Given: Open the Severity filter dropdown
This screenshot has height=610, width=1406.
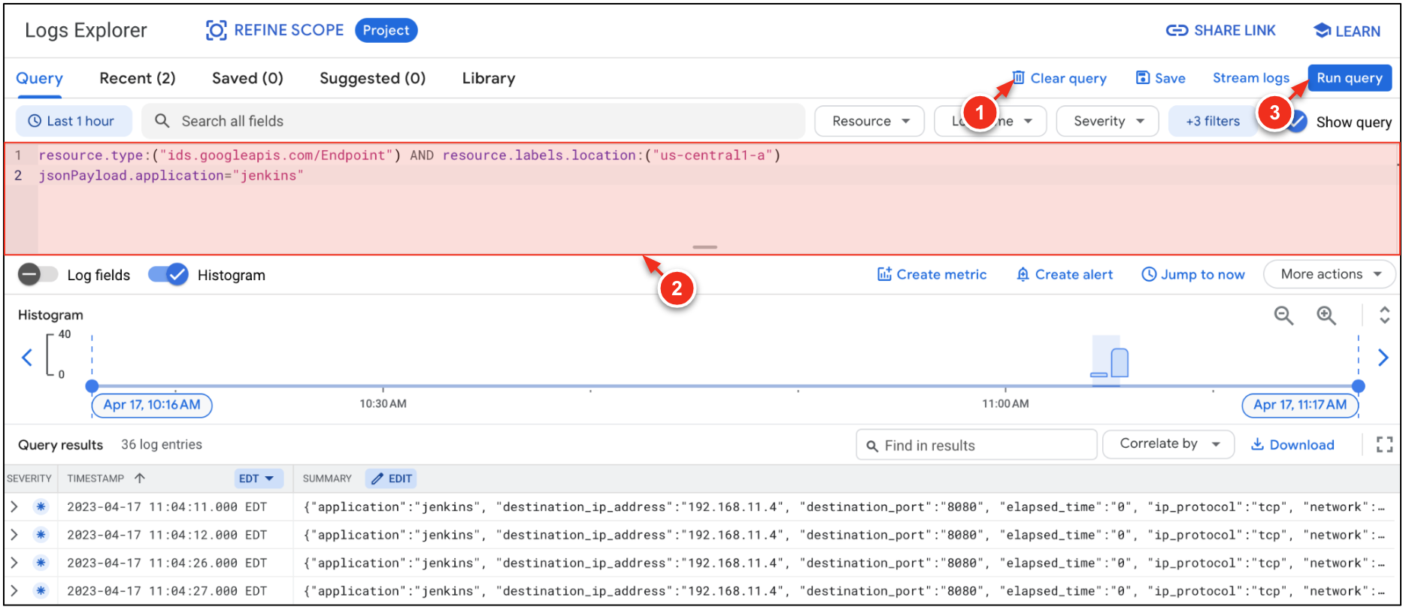Looking at the screenshot, I should (1107, 121).
